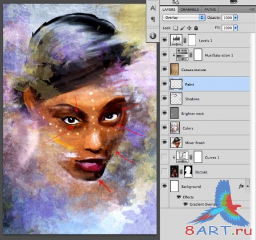The width and height of the screenshot is (256, 240).
Task: Open the Overlay blend mode dropdown
Action: tap(184, 18)
